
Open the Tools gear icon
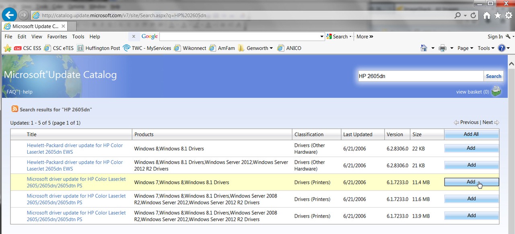pyautogui.click(x=509, y=15)
